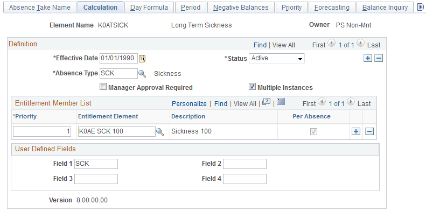Image resolution: width=426 pixels, height=211 pixels.
Task: Click the K0ATSICK element name text
Action: (x=113, y=25)
